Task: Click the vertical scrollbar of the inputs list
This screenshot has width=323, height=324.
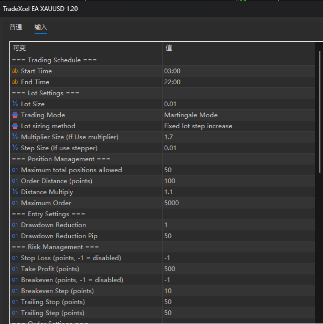Action: coord(320,110)
